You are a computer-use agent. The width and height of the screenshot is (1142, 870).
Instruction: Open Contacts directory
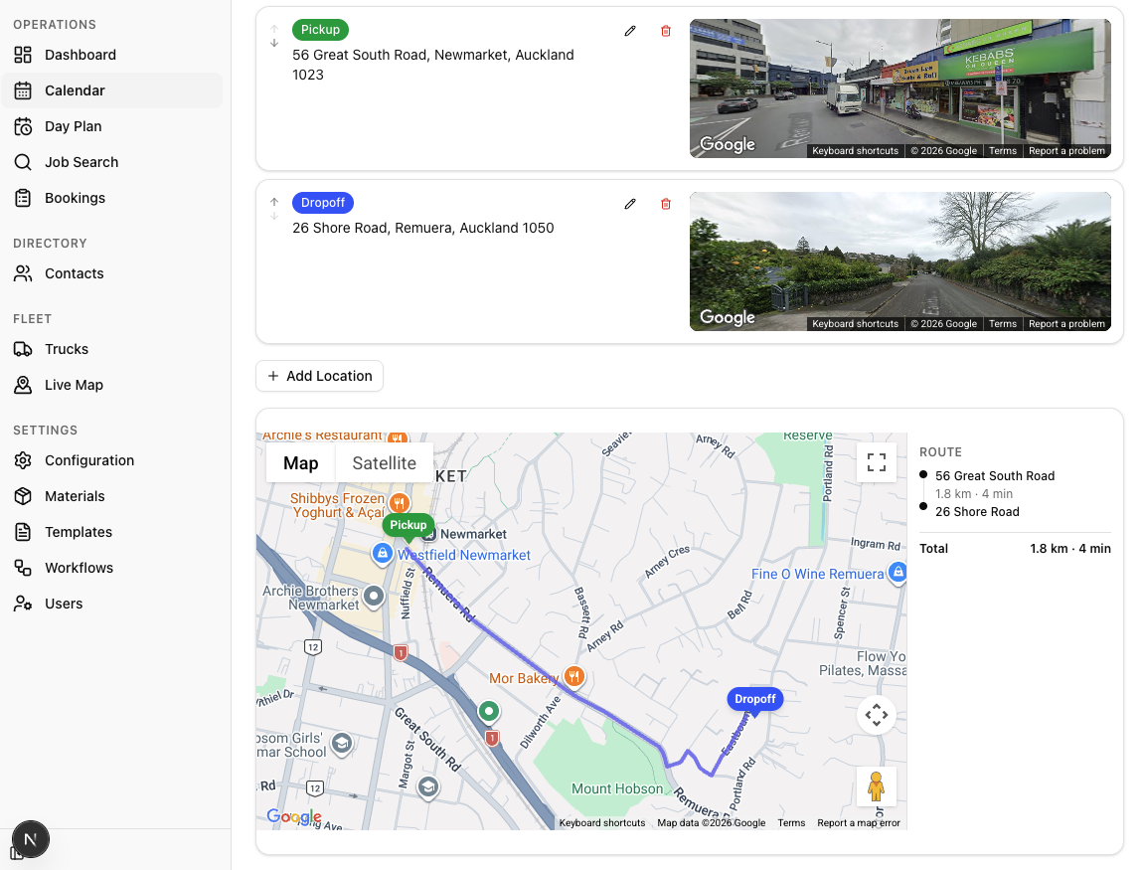tap(111, 273)
